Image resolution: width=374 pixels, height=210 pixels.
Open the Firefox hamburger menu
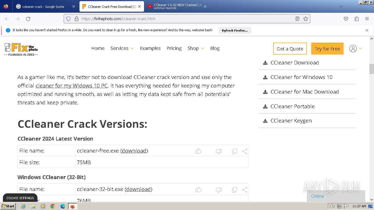[x=367, y=19]
